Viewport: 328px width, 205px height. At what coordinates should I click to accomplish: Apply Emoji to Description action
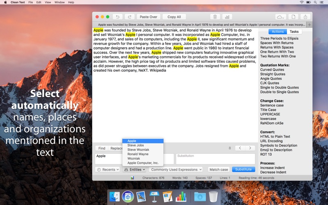(x=276, y=150)
